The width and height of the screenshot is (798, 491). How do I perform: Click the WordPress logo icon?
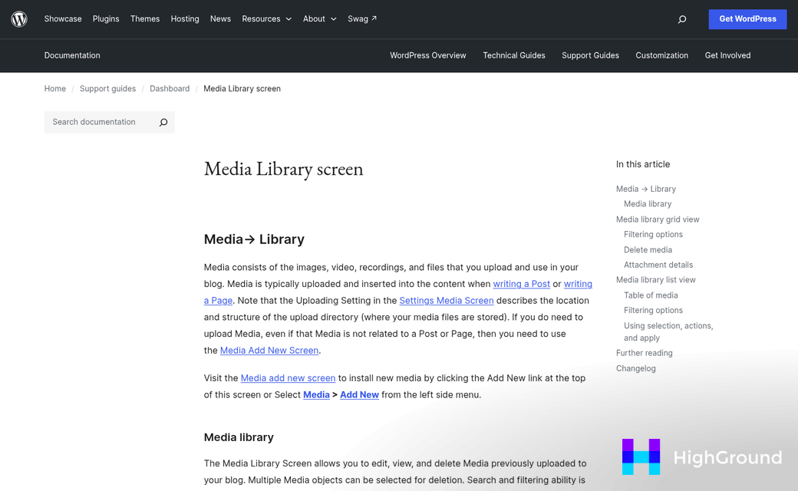click(x=19, y=19)
